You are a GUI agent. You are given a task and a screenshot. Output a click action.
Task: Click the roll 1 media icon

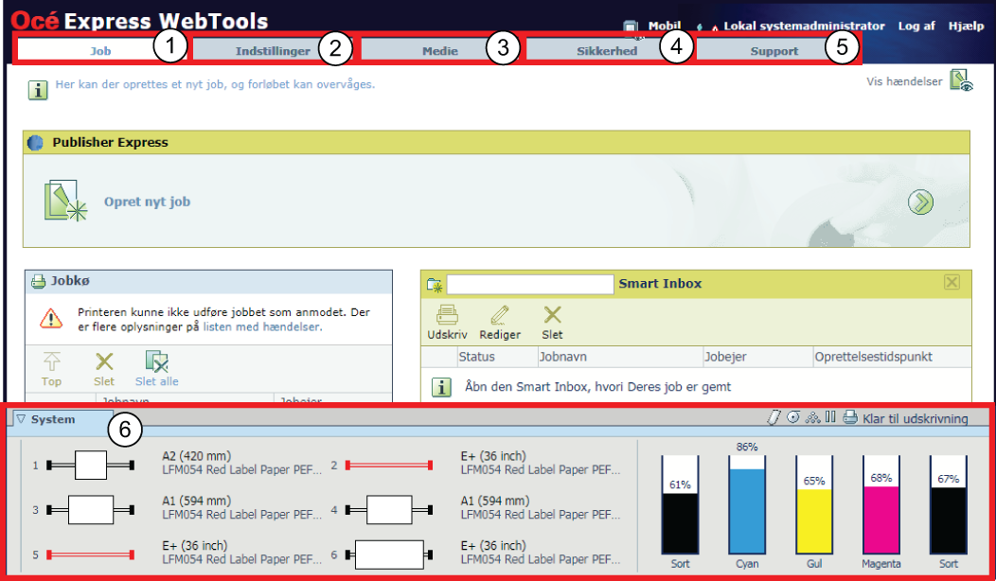[90, 466]
